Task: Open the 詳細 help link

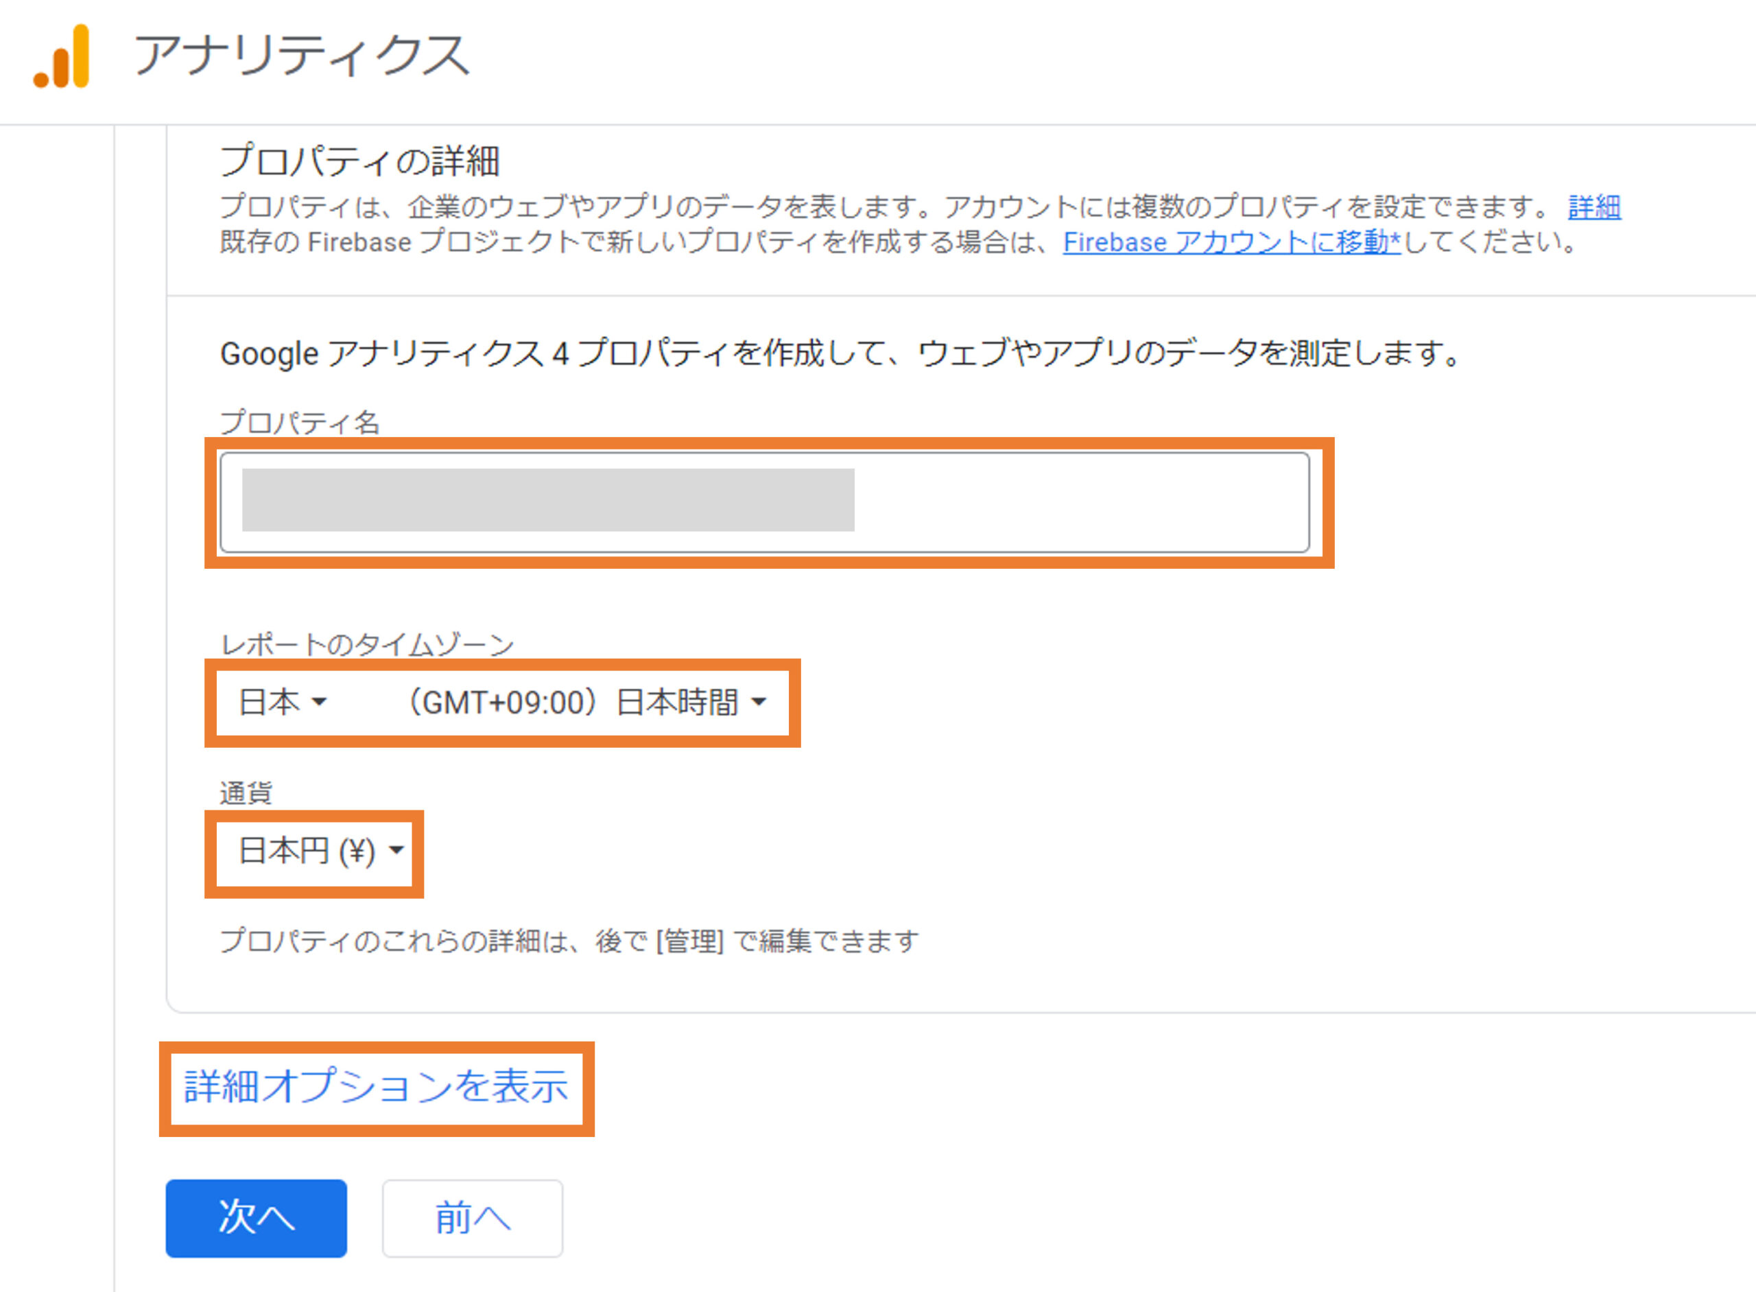Action: click(1594, 207)
